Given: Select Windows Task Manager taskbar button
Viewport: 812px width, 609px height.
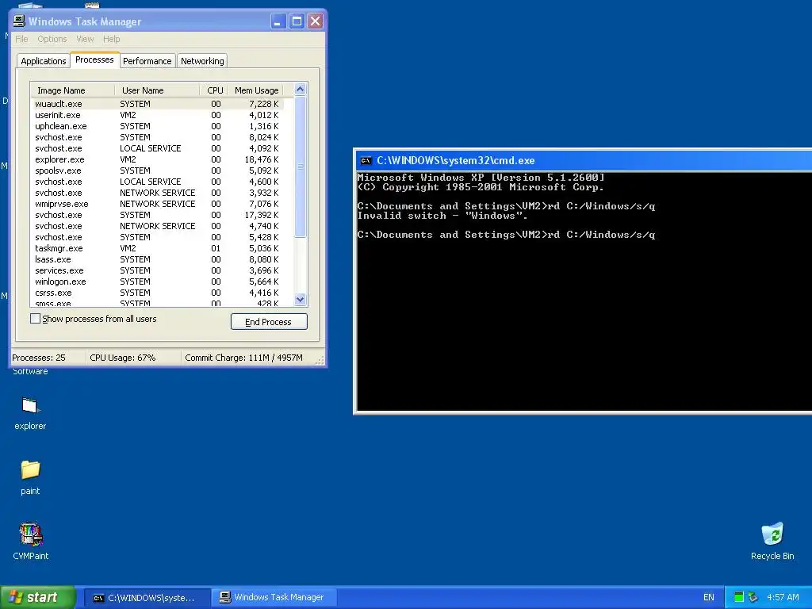Looking at the screenshot, I should click(x=274, y=598).
